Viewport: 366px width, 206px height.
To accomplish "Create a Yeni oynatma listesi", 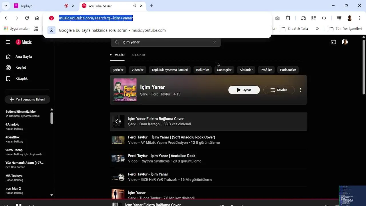I will 27,99.
